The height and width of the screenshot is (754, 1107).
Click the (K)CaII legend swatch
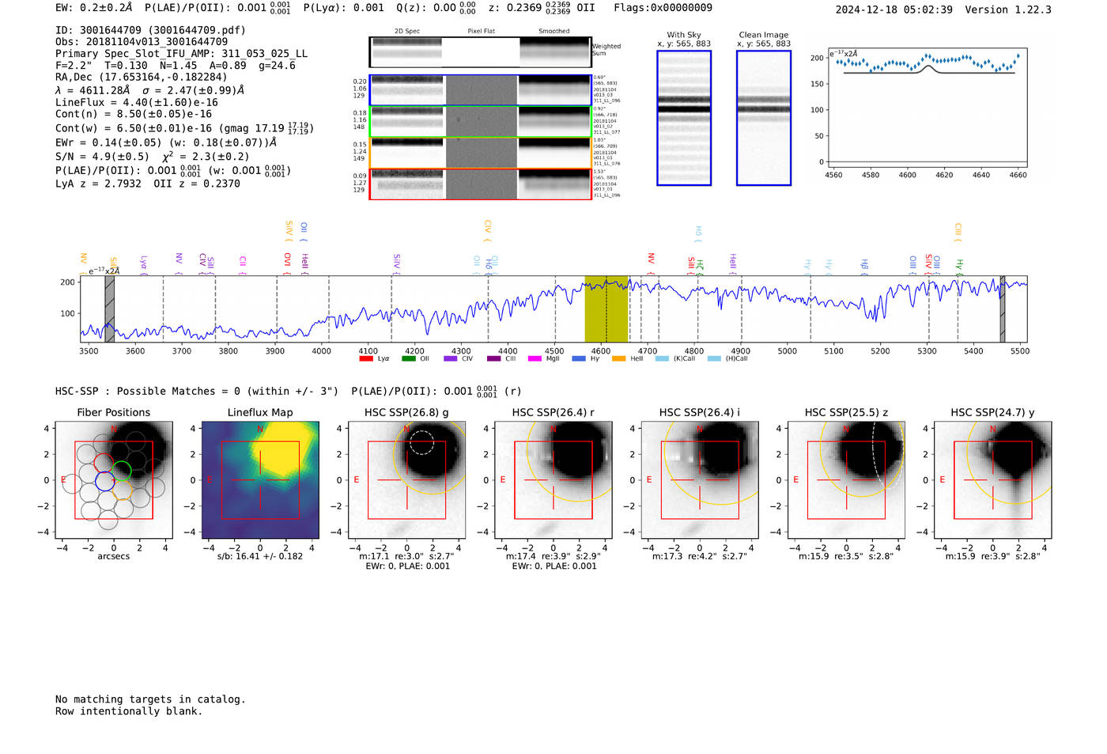(662, 358)
